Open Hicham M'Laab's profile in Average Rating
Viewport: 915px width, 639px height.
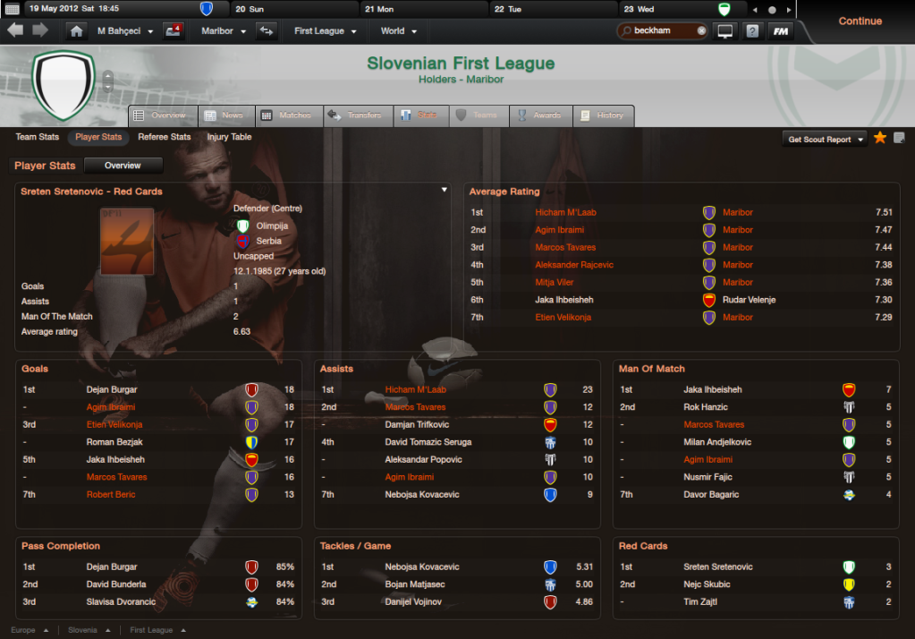565,212
